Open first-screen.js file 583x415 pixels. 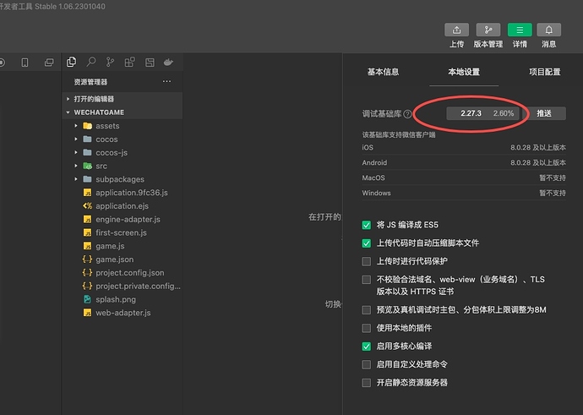pyautogui.click(x=121, y=232)
